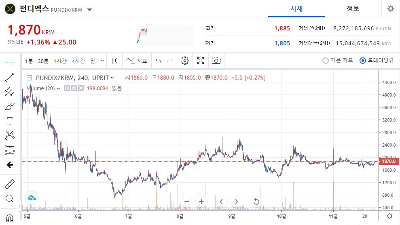Click the 8월 label on time axis
This screenshot has height=225, width=400.
tap(180, 216)
